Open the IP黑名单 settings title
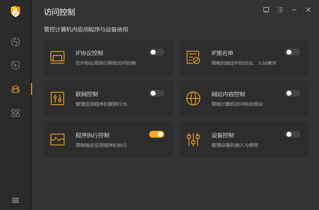Screen dimensions: 319x210 pos(222,53)
